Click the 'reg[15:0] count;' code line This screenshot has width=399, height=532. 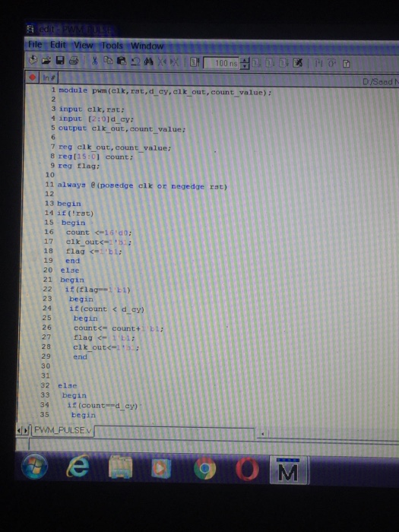click(x=96, y=157)
